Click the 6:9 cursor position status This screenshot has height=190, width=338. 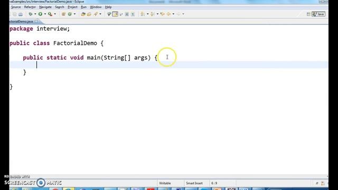(x=214, y=183)
